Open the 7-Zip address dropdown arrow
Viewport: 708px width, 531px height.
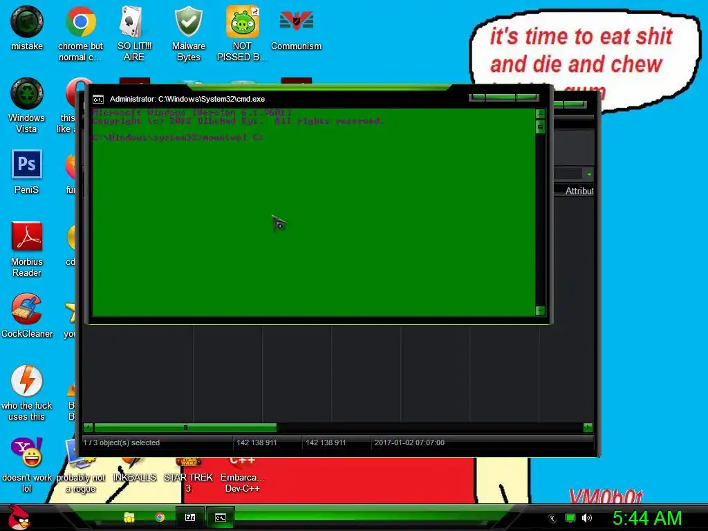pyautogui.click(x=589, y=174)
